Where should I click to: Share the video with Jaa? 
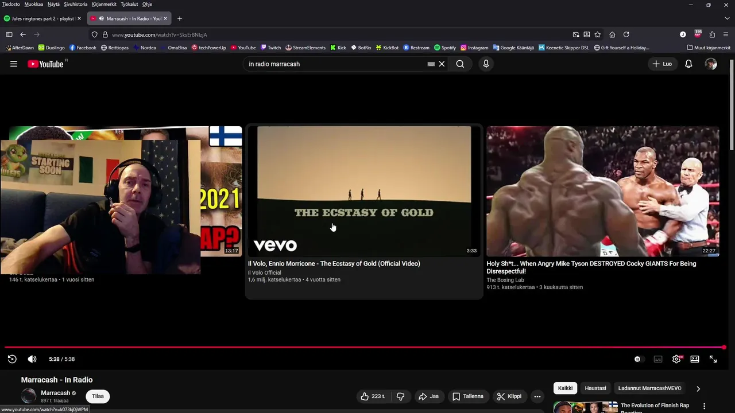coord(428,396)
